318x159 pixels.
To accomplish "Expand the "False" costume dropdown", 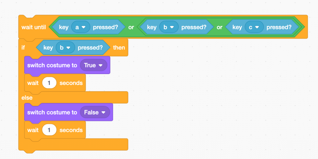I will (95, 112).
